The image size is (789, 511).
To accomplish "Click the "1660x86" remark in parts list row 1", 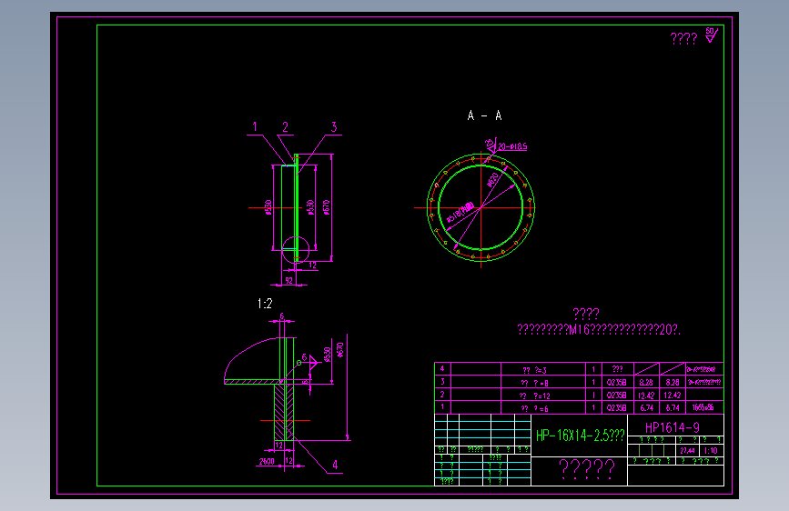I will (x=703, y=407).
